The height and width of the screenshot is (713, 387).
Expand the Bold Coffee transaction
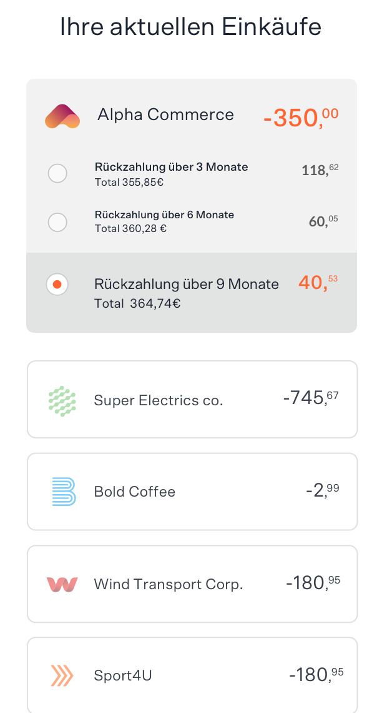(192, 492)
